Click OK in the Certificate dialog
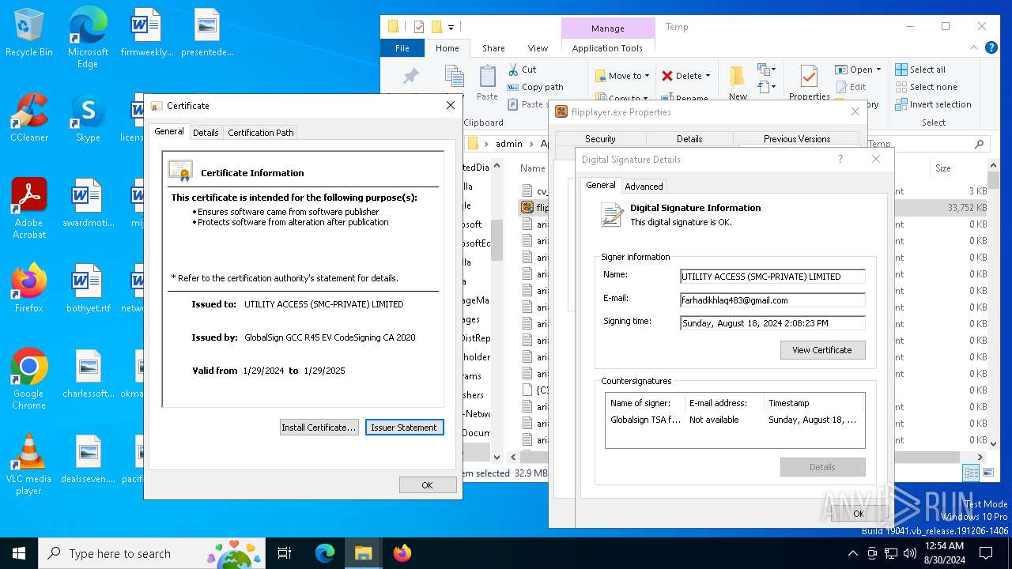The width and height of the screenshot is (1012, 569). point(428,485)
